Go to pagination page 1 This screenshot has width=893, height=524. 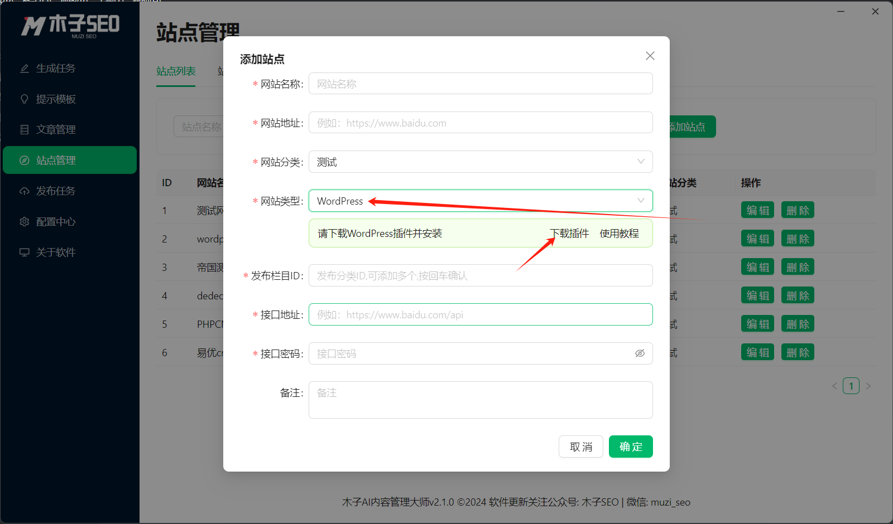click(851, 386)
